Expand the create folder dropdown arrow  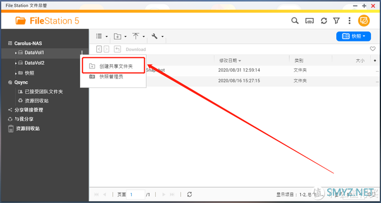click(x=126, y=36)
